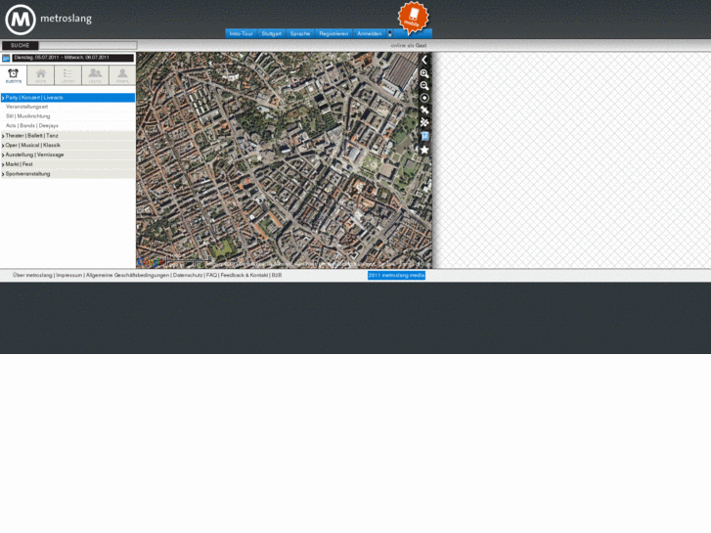Click the small figure icon after Anmelden

(x=389, y=33)
